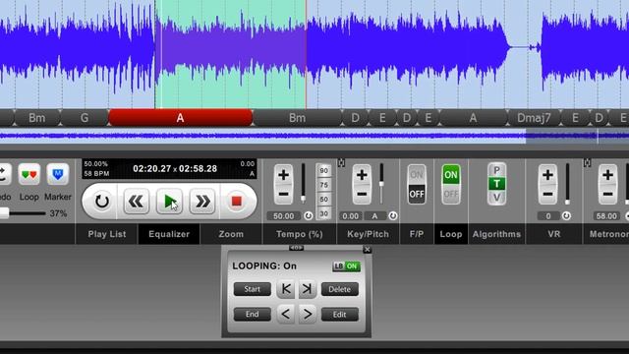629x354 pixels.
Task: Select algorithm V
Action: click(496, 198)
